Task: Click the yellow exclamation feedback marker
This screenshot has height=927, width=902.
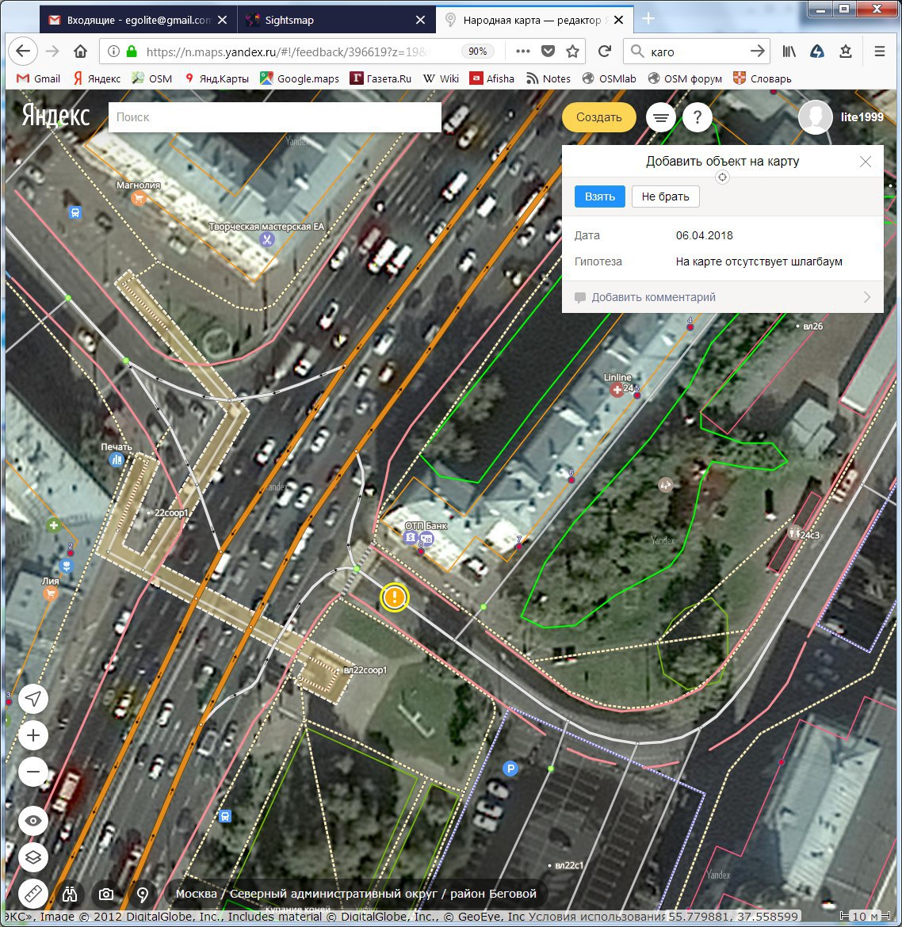Action: click(x=395, y=597)
